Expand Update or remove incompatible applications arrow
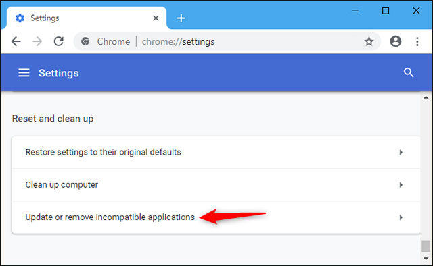This screenshot has height=266, width=433. point(401,217)
